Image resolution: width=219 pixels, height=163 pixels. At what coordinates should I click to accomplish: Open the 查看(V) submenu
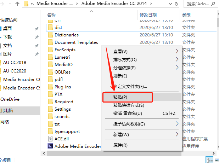[142, 51]
